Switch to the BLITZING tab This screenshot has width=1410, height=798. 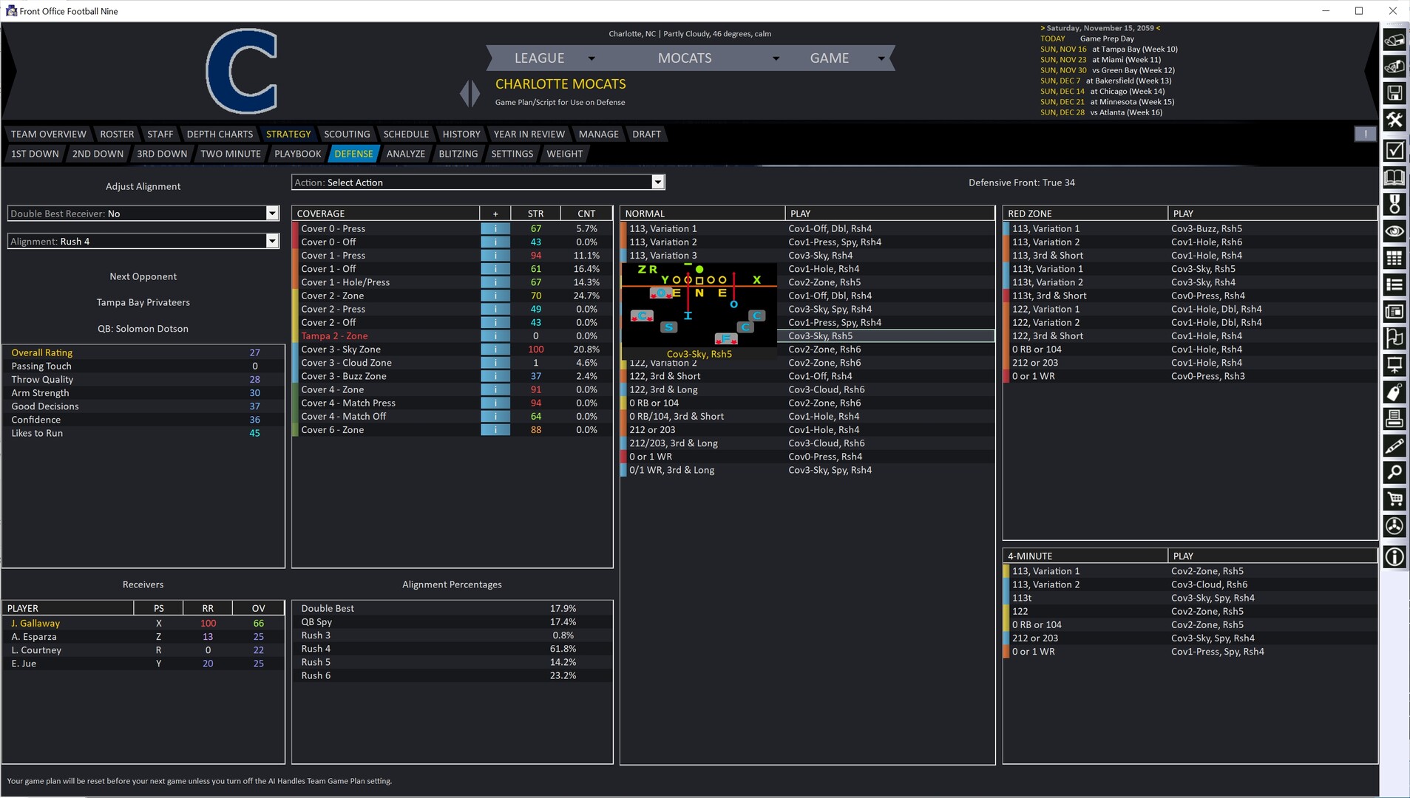[458, 154]
